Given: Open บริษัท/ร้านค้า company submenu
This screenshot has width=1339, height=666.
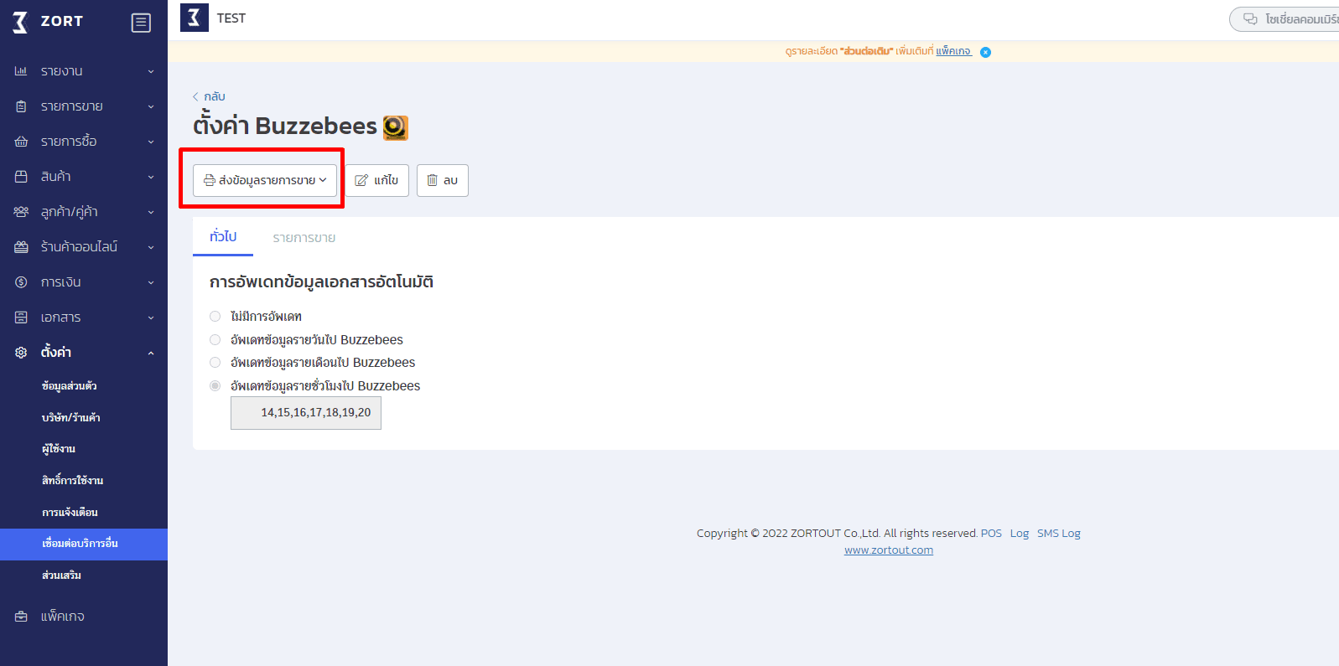Looking at the screenshot, I should click(71, 417).
